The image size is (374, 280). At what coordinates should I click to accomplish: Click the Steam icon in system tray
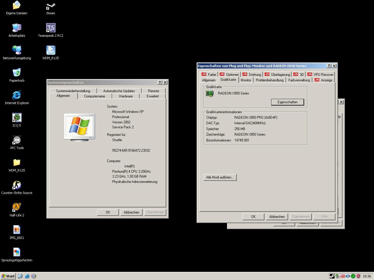tap(332, 276)
